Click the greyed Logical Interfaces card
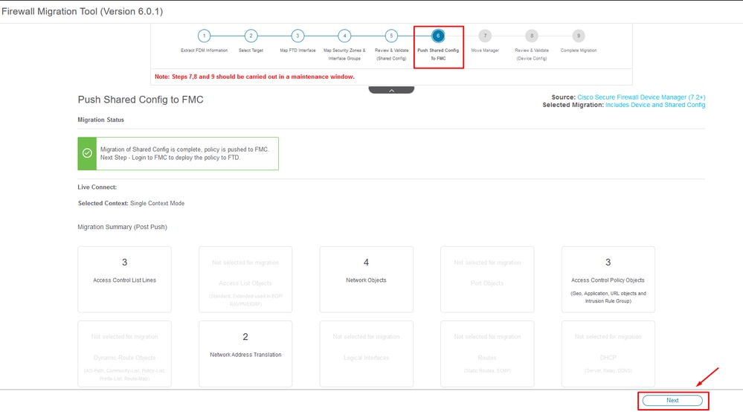 [x=366, y=354]
